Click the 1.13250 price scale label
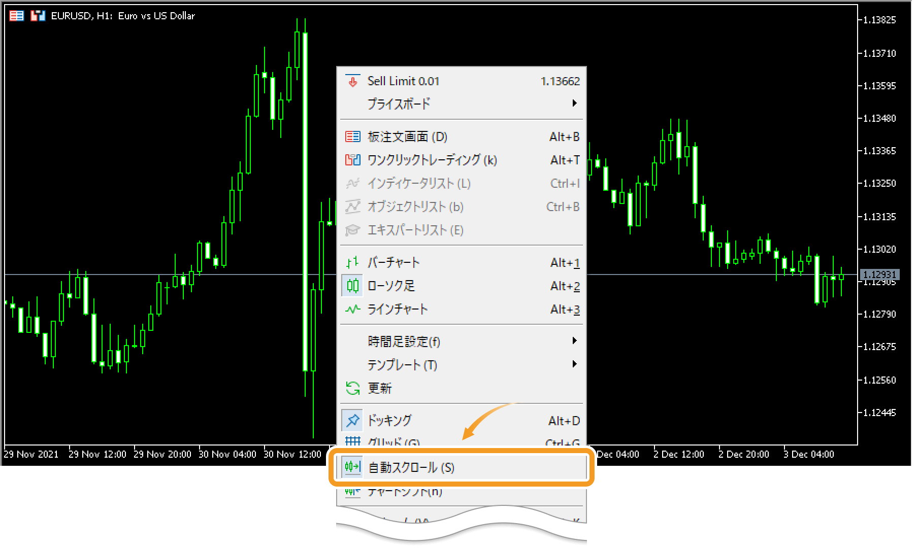Screen dimensions: 917x548 click(879, 183)
